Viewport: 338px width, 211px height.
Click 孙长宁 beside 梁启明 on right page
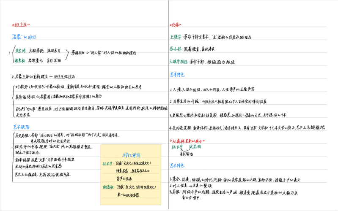pos(176,147)
